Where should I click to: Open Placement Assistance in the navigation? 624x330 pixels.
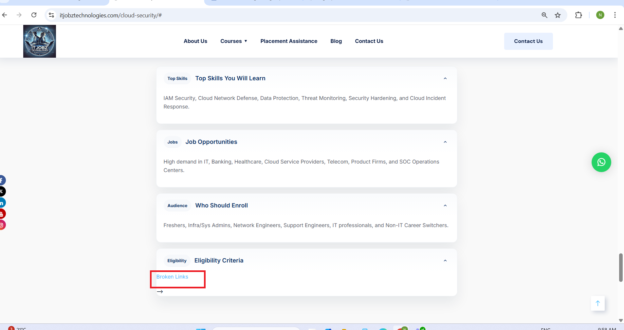click(289, 41)
